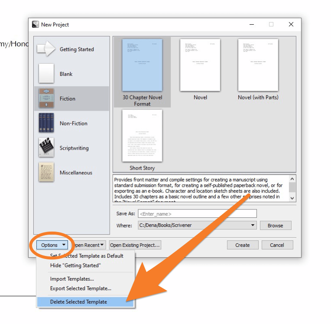The height and width of the screenshot is (324, 331).
Task: Click the Scrivener logo in title bar
Action: point(36,24)
